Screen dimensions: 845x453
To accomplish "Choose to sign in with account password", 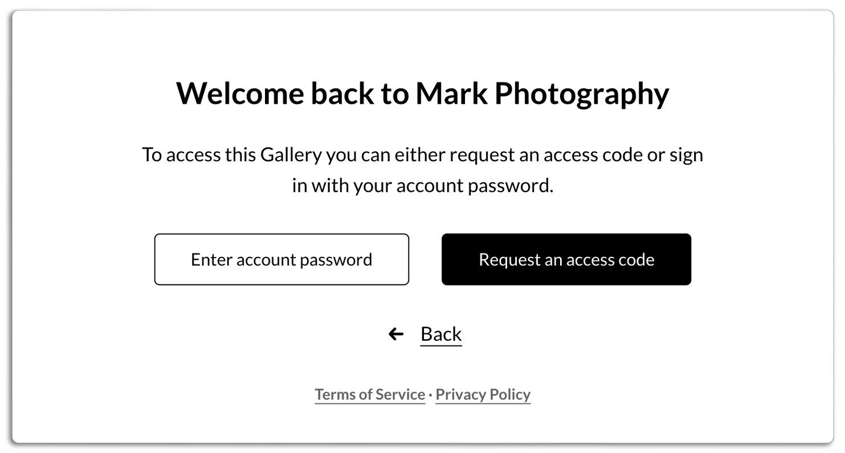I will [281, 259].
